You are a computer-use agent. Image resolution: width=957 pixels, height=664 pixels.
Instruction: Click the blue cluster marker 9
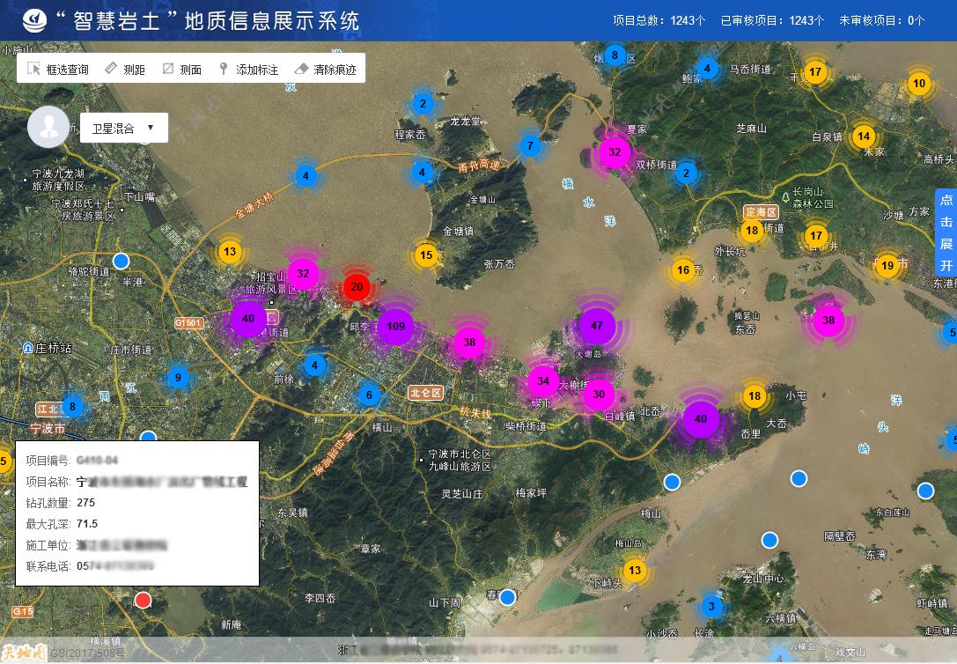tap(178, 378)
